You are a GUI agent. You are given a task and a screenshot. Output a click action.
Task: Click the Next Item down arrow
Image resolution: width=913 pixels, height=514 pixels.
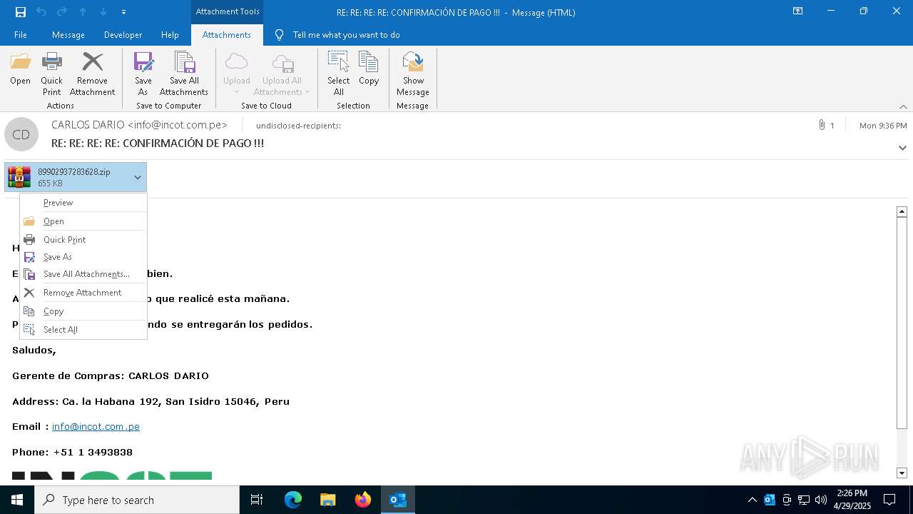tap(103, 11)
